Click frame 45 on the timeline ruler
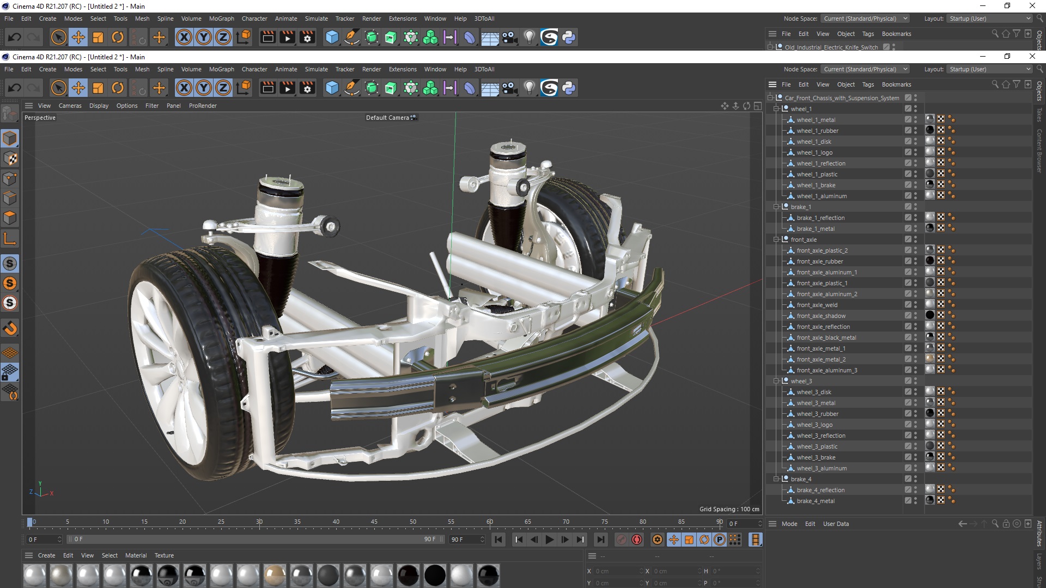The height and width of the screenshot is (588, 1046). 374,522
